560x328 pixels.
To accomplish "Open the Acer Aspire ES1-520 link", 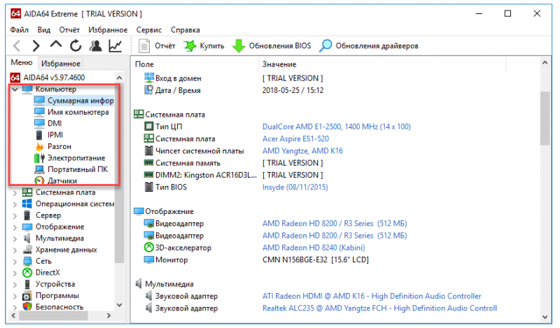I will pyautogui.click(x=295, y=139).
